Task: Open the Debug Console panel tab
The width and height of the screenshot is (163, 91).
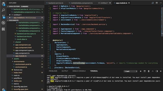Action: pos(79,71)
